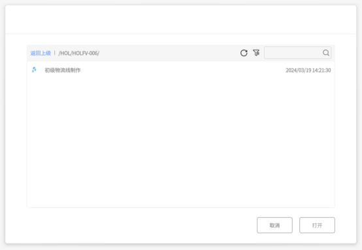Open the filter icon next to refresh
This screenshot has height=250, width=362.
256,53
